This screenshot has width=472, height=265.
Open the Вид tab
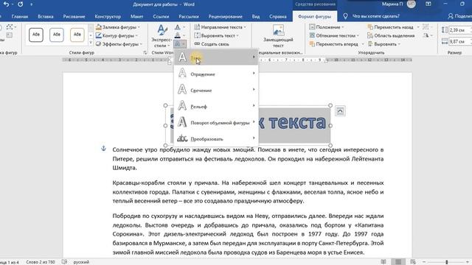256,16
